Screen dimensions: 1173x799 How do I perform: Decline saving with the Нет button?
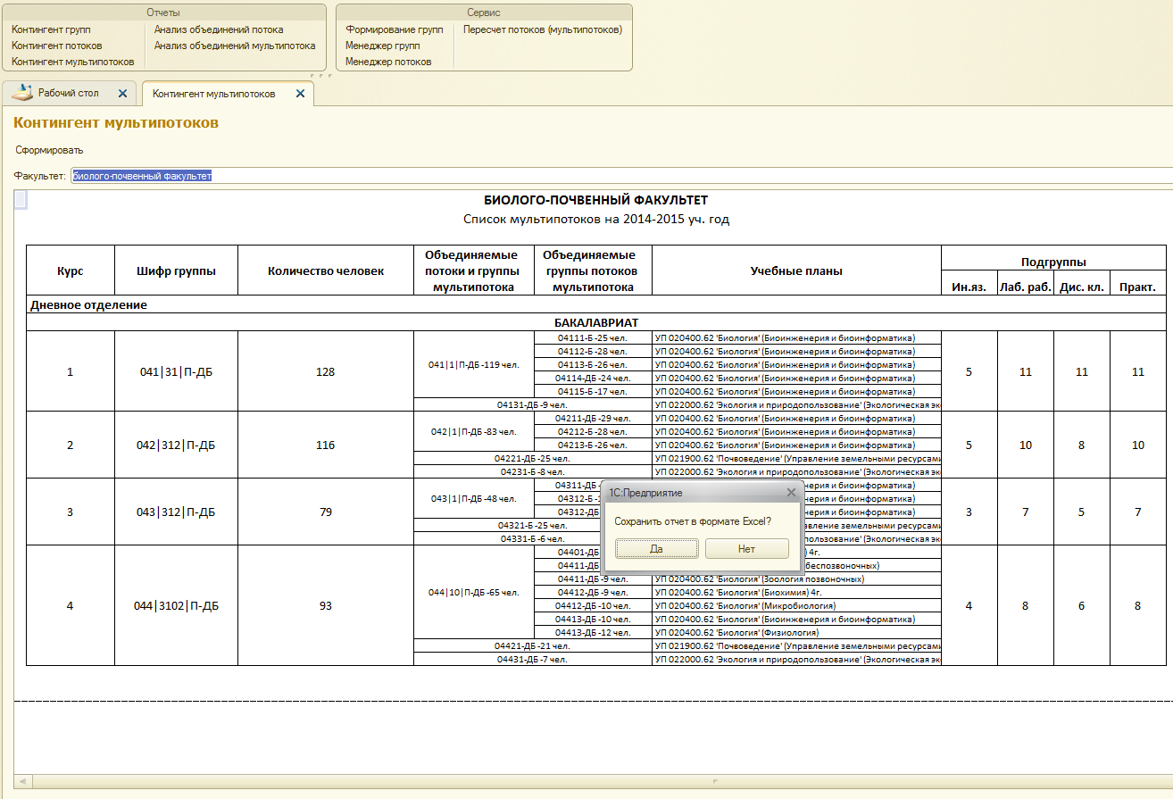click(746, 549)
